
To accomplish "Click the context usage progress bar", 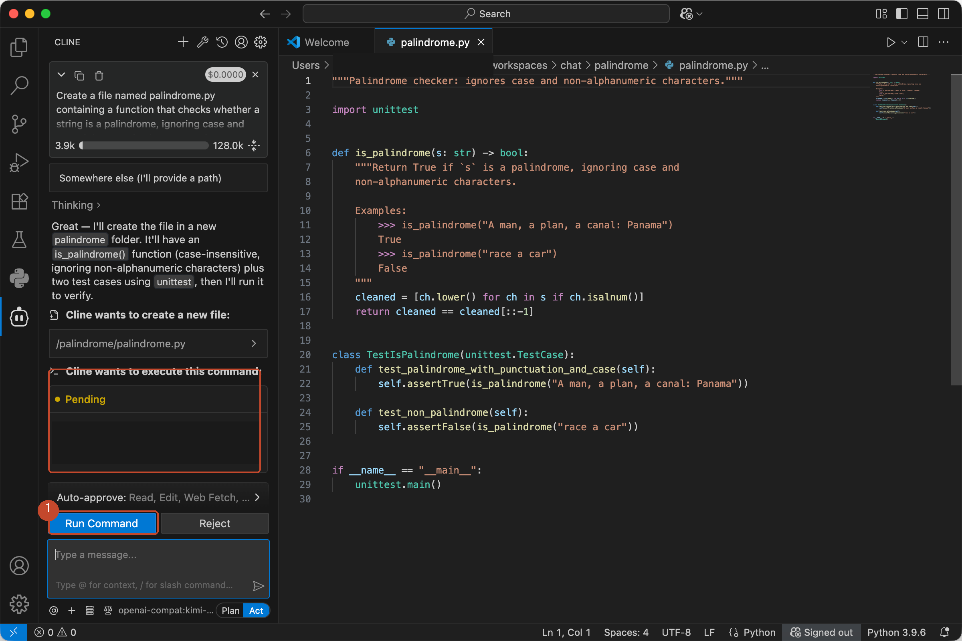I will [143, 145].
